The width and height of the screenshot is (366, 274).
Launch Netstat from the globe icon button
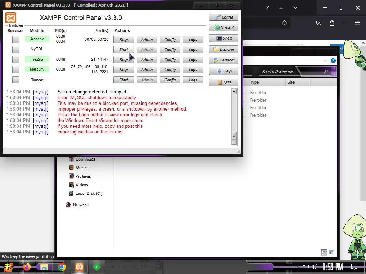coord(224,27)
